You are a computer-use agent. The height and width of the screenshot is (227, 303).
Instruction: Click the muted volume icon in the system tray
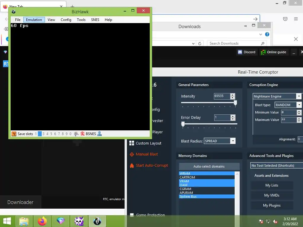[x=275, y=221]
